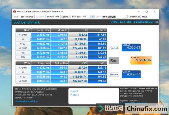
Task: Click the write Seq 4MB test button
Action: 23,68
